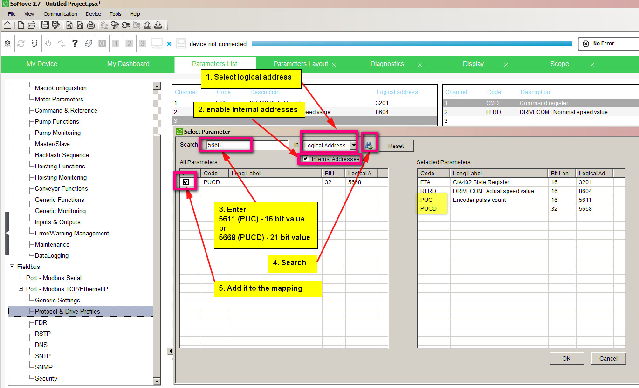Select the ETA row in Selected Parameters
Image resolution: width=639 pixels, height=388 pixels.
tap(521, 182)
